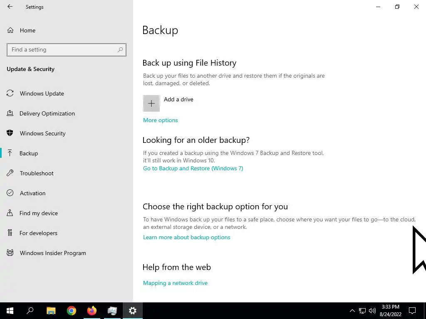Restore down the Settings window
Image resolution: width=426 pixels, height=319 pixels.
point(397,7)
